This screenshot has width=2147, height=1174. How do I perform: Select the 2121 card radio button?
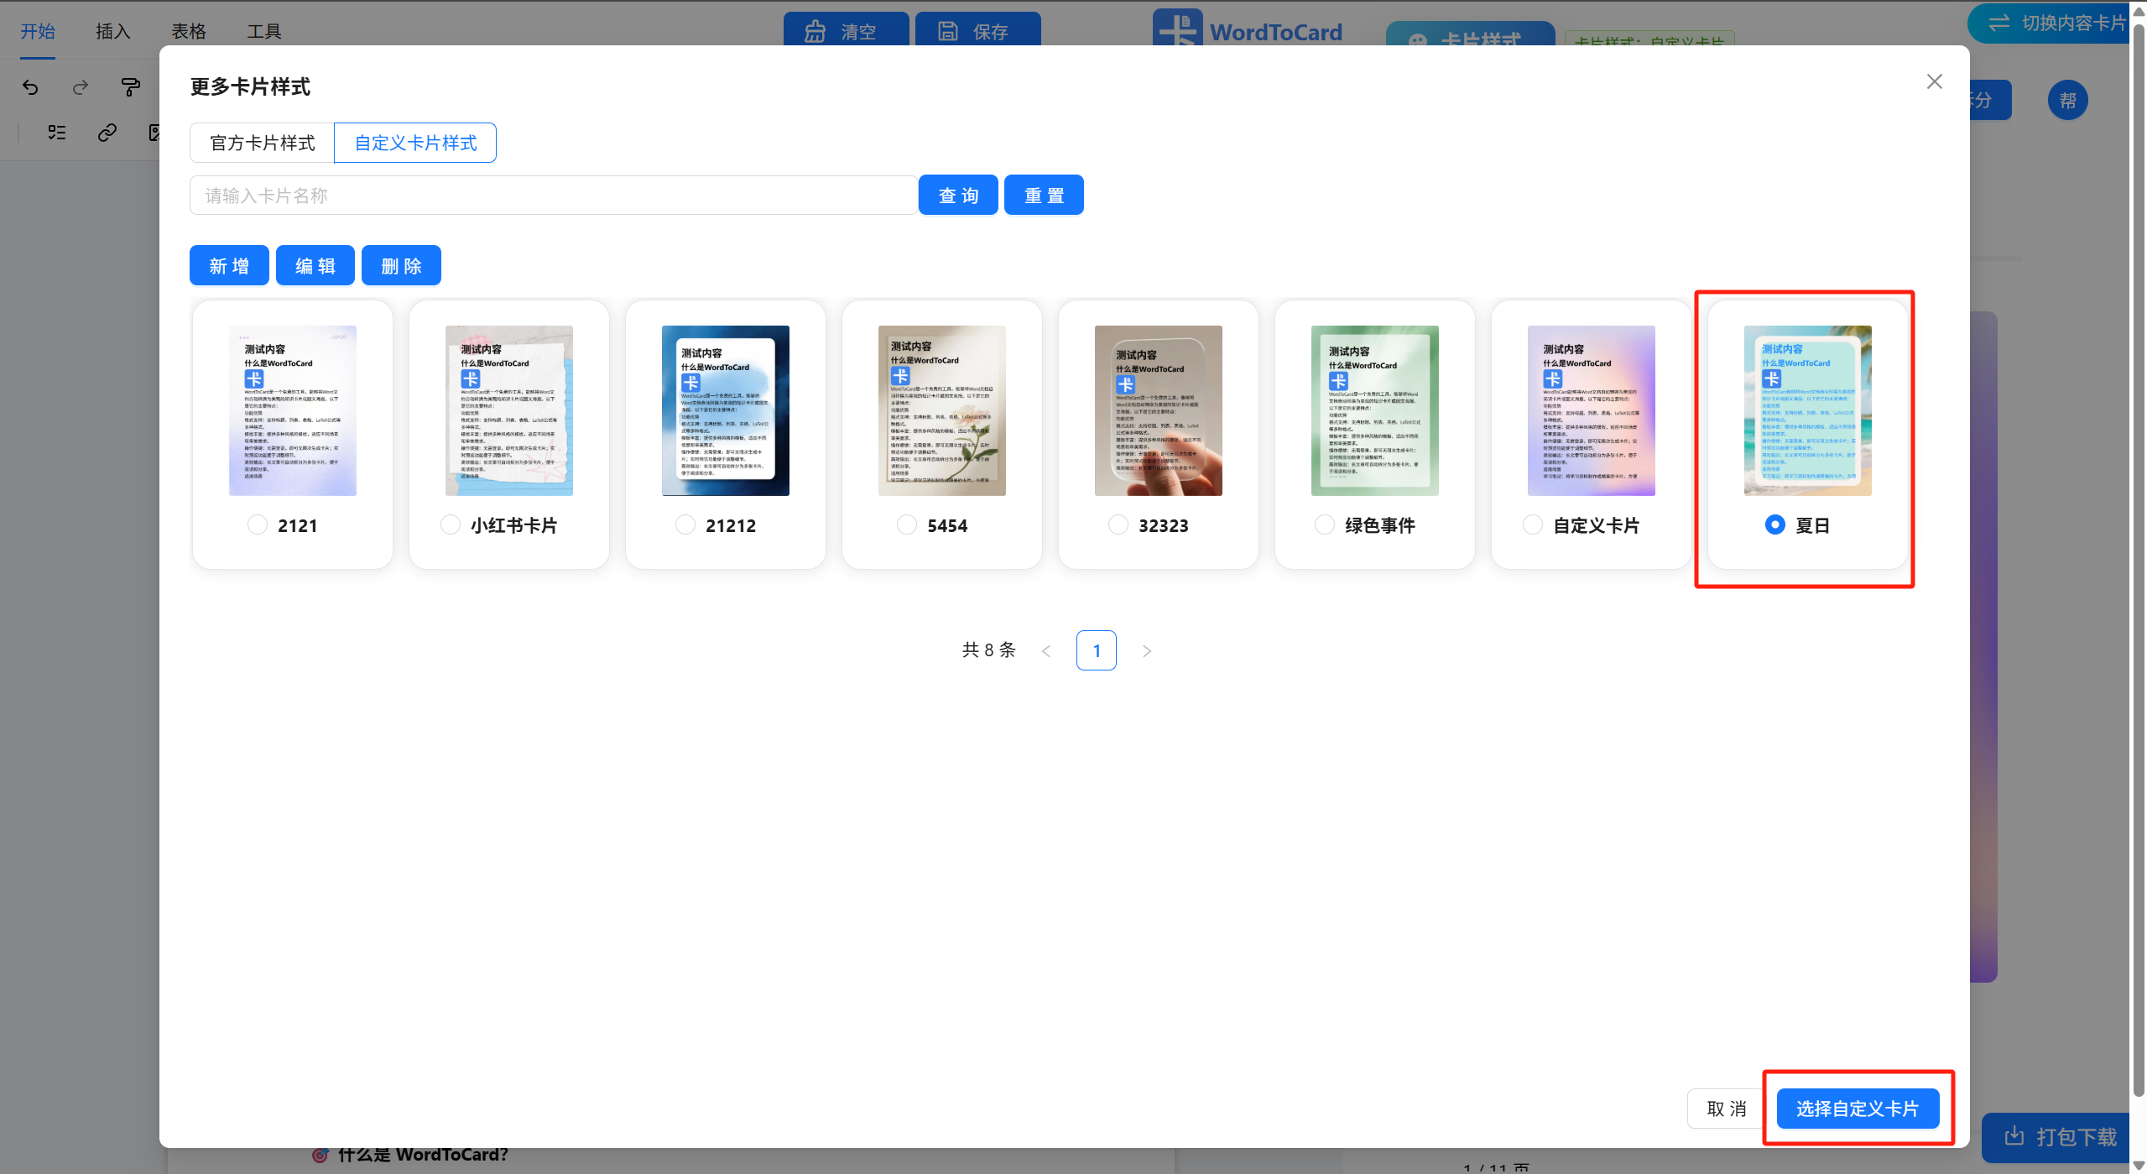pos(256,524)
